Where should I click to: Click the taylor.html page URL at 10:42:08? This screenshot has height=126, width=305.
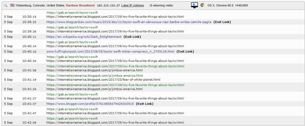[x=115, y=123]
